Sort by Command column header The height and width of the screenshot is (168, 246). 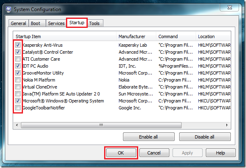pyautogui.click(x=176, y=36)
